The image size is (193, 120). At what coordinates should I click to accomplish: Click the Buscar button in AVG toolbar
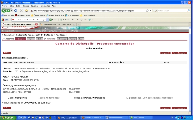[53, 20]
